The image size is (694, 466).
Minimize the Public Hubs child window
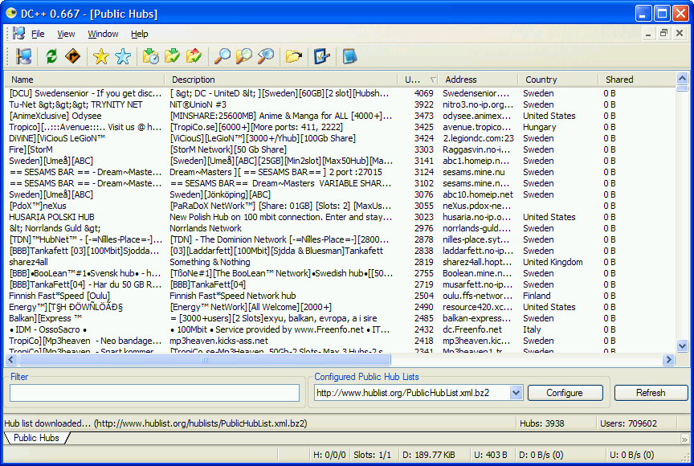click(x=648, y=33)
